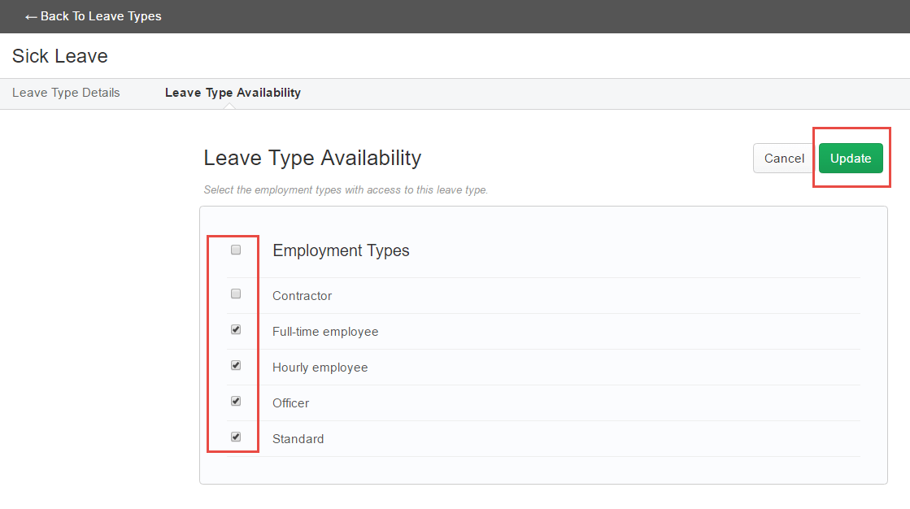The height and width of the screenshot is (509, 910).
Task: Disable the Officer checkbox
Action: click(235, 401)
